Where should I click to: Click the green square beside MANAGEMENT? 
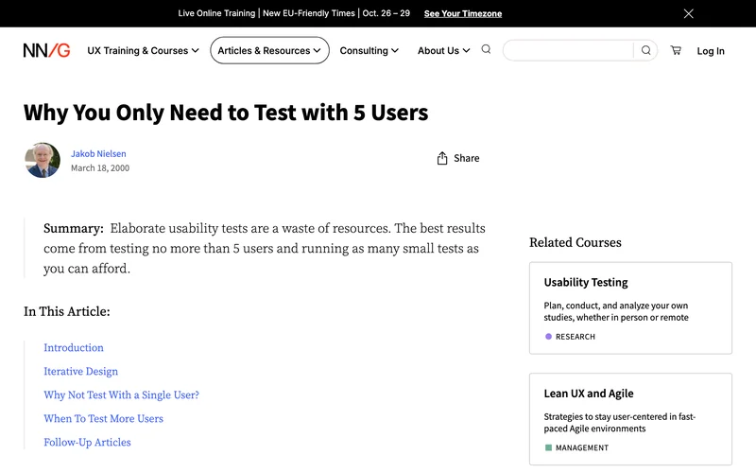[548, 447]
